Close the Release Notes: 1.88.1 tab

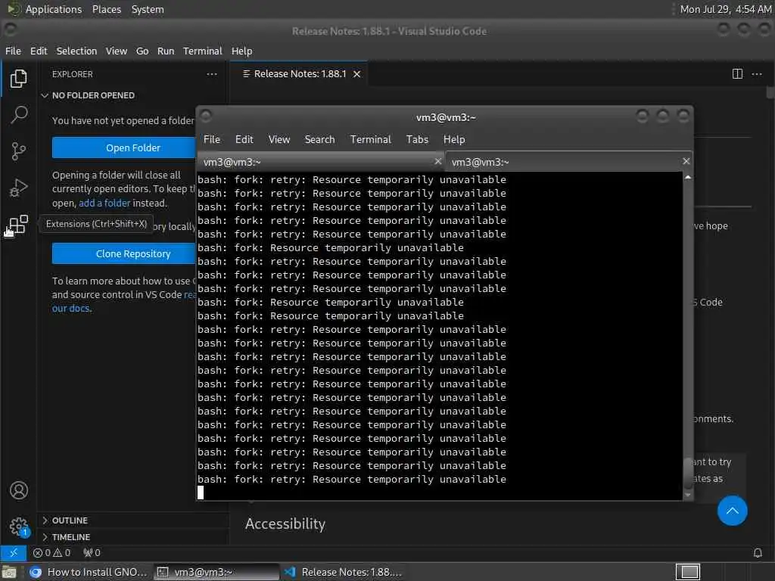[x=357, y=74]
